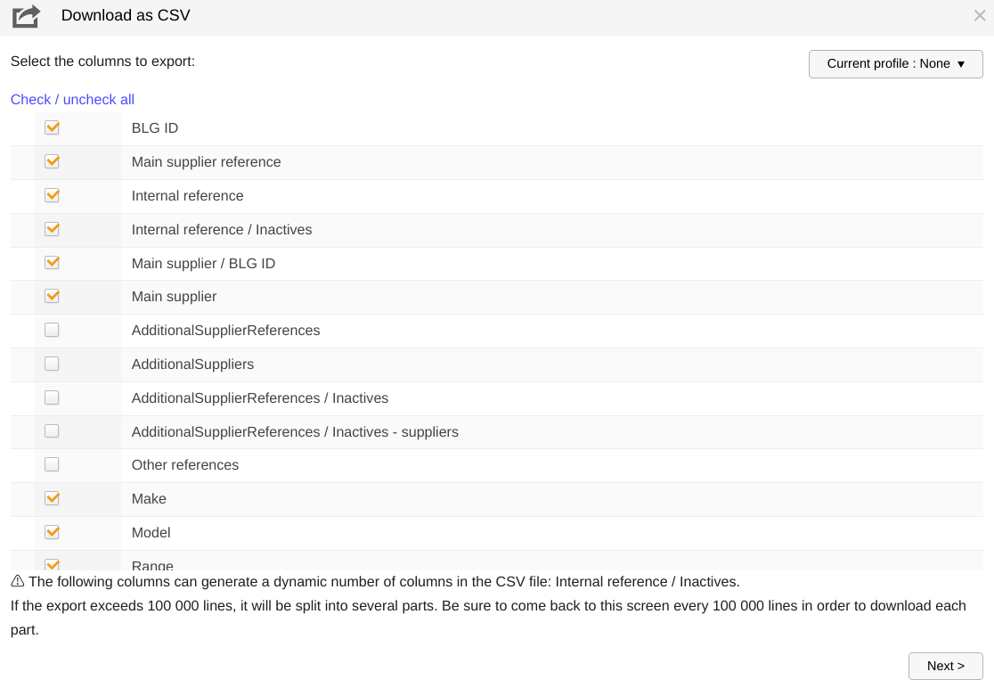Image resolution: width=994 pixels, height=688 pixels.
Task: Click the warning triangle icon
Action: tap(18, 581)
